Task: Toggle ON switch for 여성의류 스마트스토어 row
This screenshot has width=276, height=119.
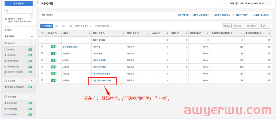Action: click(x=53, y=80)
